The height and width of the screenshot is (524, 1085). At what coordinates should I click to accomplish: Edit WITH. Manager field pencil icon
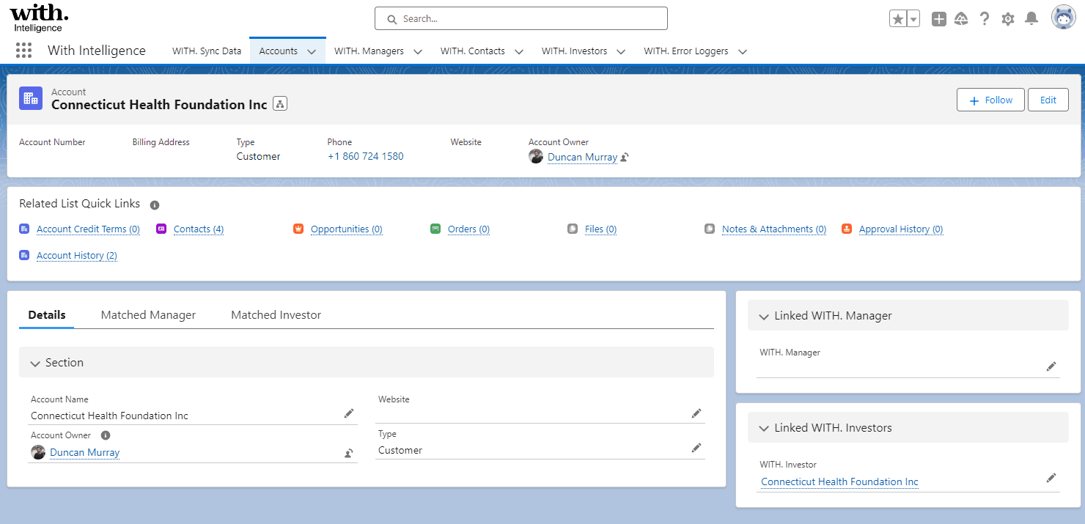(x=1051, y=366)
